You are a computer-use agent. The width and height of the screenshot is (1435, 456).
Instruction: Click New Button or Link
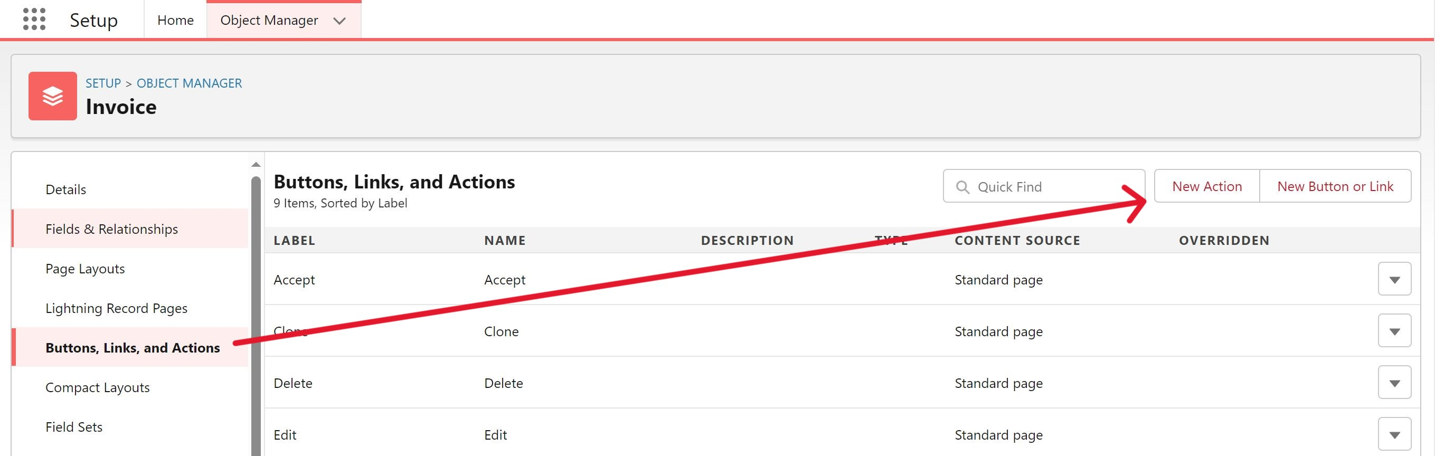[x=1335, y=186]
